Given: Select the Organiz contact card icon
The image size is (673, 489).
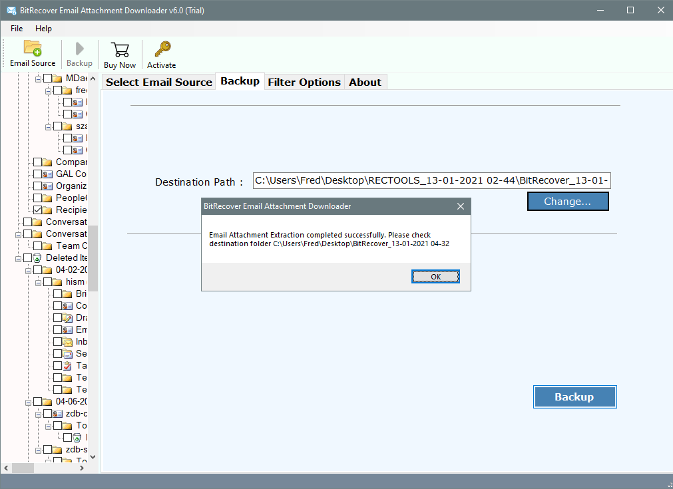Looking at the screenshot, I should pos(47,186).
